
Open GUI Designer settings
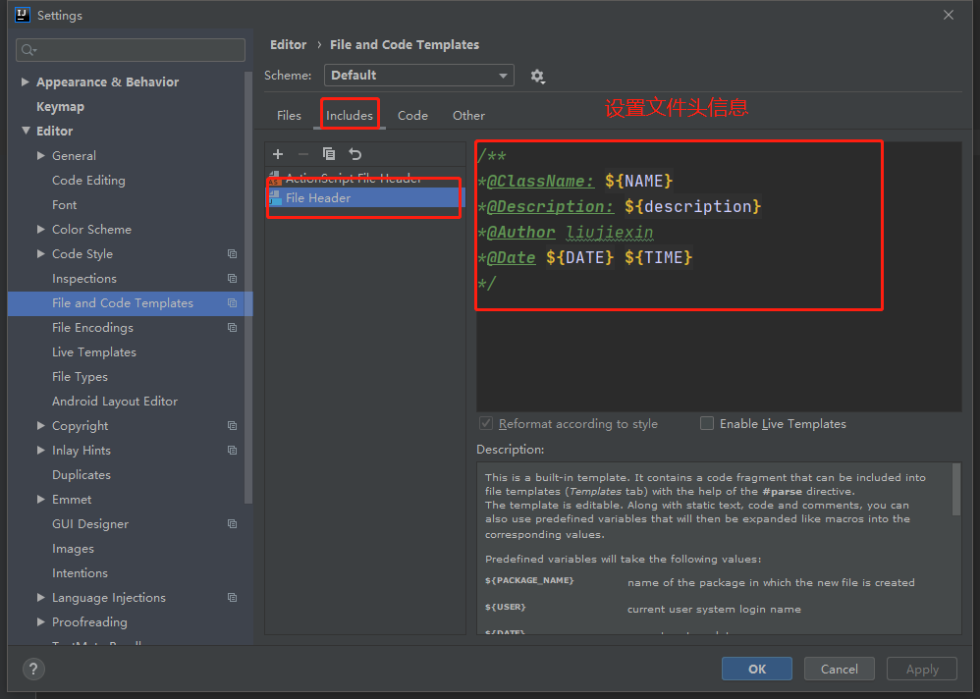click(90, 524)
